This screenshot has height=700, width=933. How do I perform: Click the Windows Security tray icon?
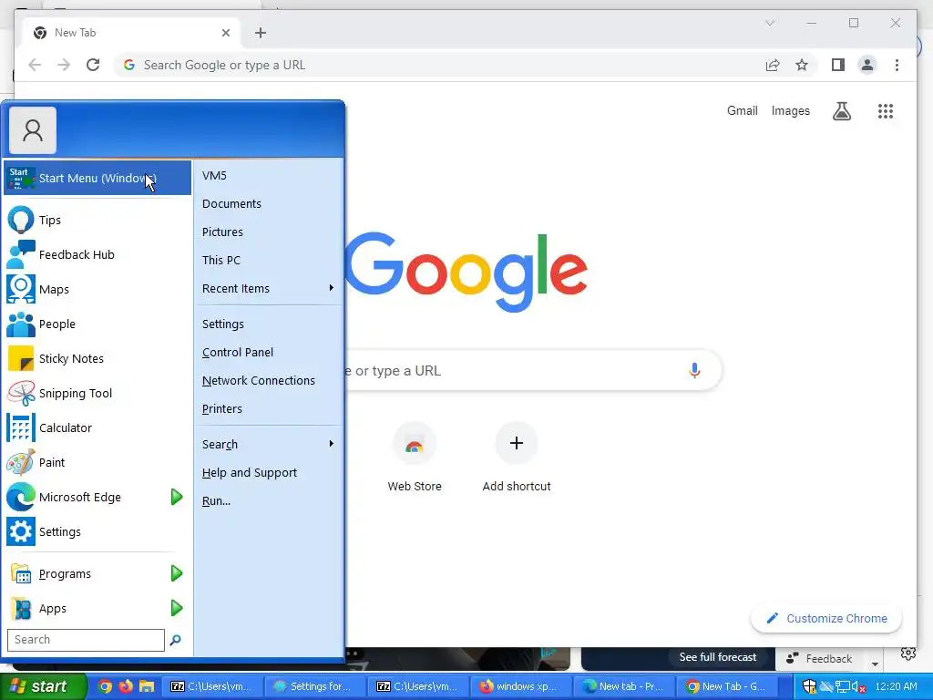[x=809, y=686]
